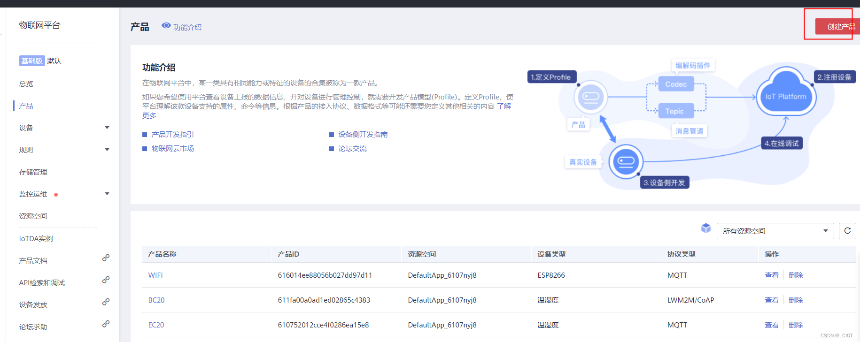Image resolution: width=860 pixels, height=342 pixels.
Task: Open the EC20 product name link
Action: click(156, 325)
